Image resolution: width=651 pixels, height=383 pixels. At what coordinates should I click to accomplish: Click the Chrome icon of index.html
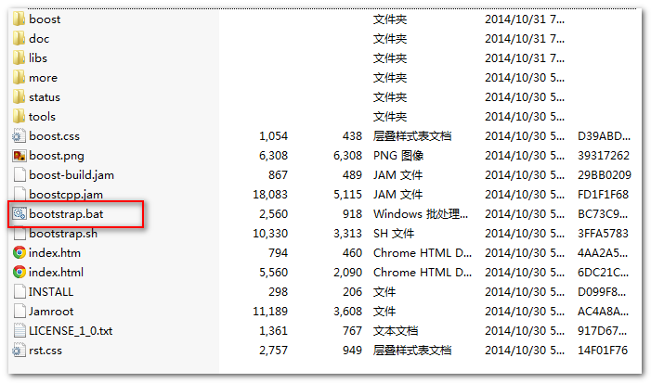click(x=20, y=272)
